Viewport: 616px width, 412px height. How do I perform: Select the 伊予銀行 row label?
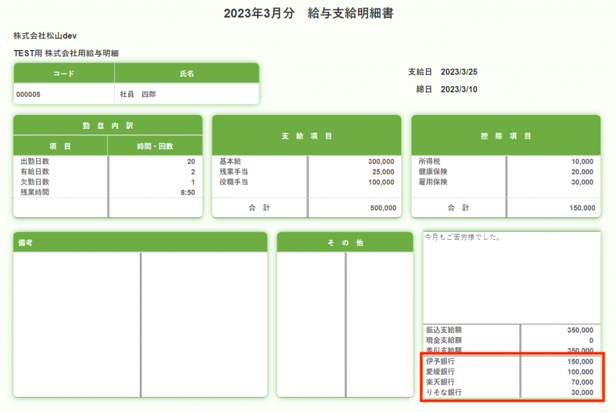point(440,361)
